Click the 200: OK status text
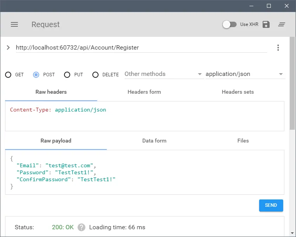Image resolution: width=296 pixels, height=237 pixels. click(63, 227)
